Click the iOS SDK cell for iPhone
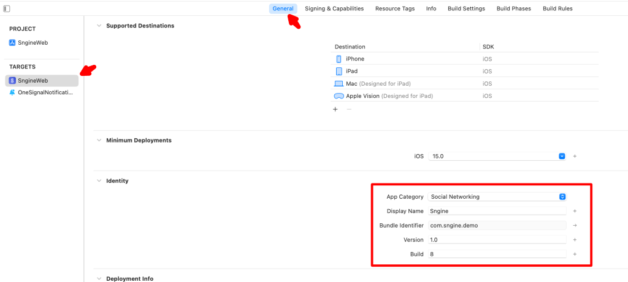 click(488, 59)
